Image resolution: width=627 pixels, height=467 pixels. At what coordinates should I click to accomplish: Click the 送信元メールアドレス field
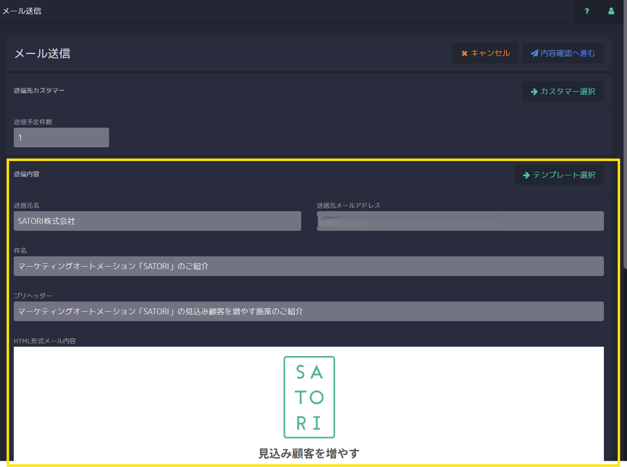(x=460, y=221)
